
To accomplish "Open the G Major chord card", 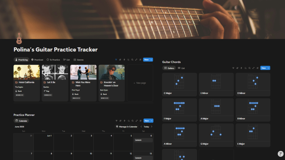I will click(216, 135).
